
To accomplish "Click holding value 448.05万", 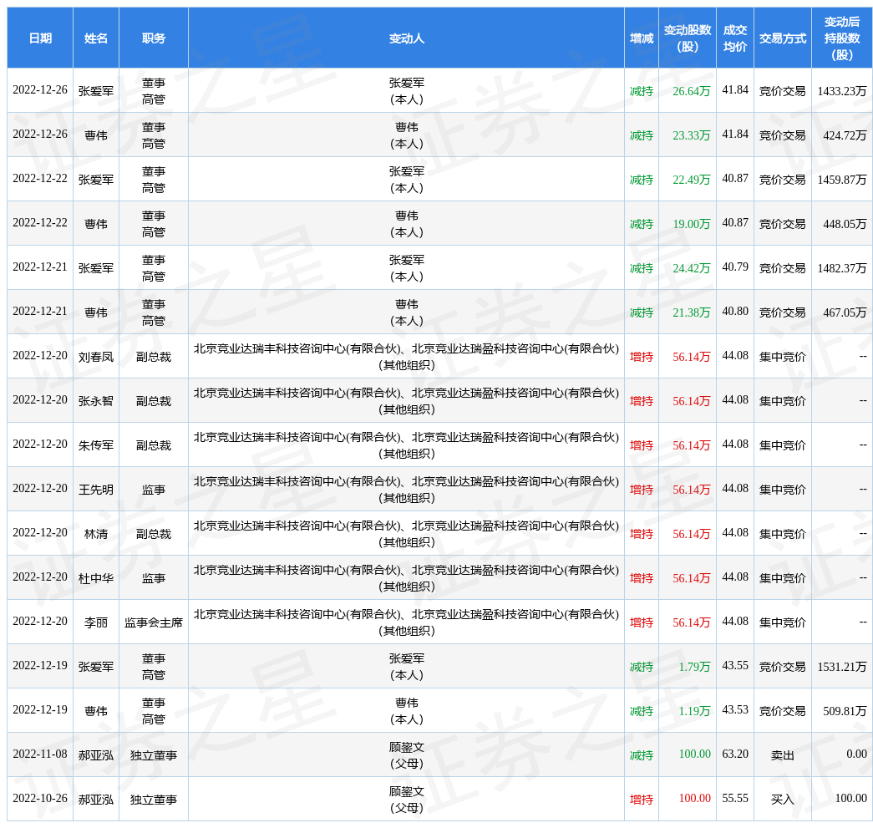I will click(845, 224).
